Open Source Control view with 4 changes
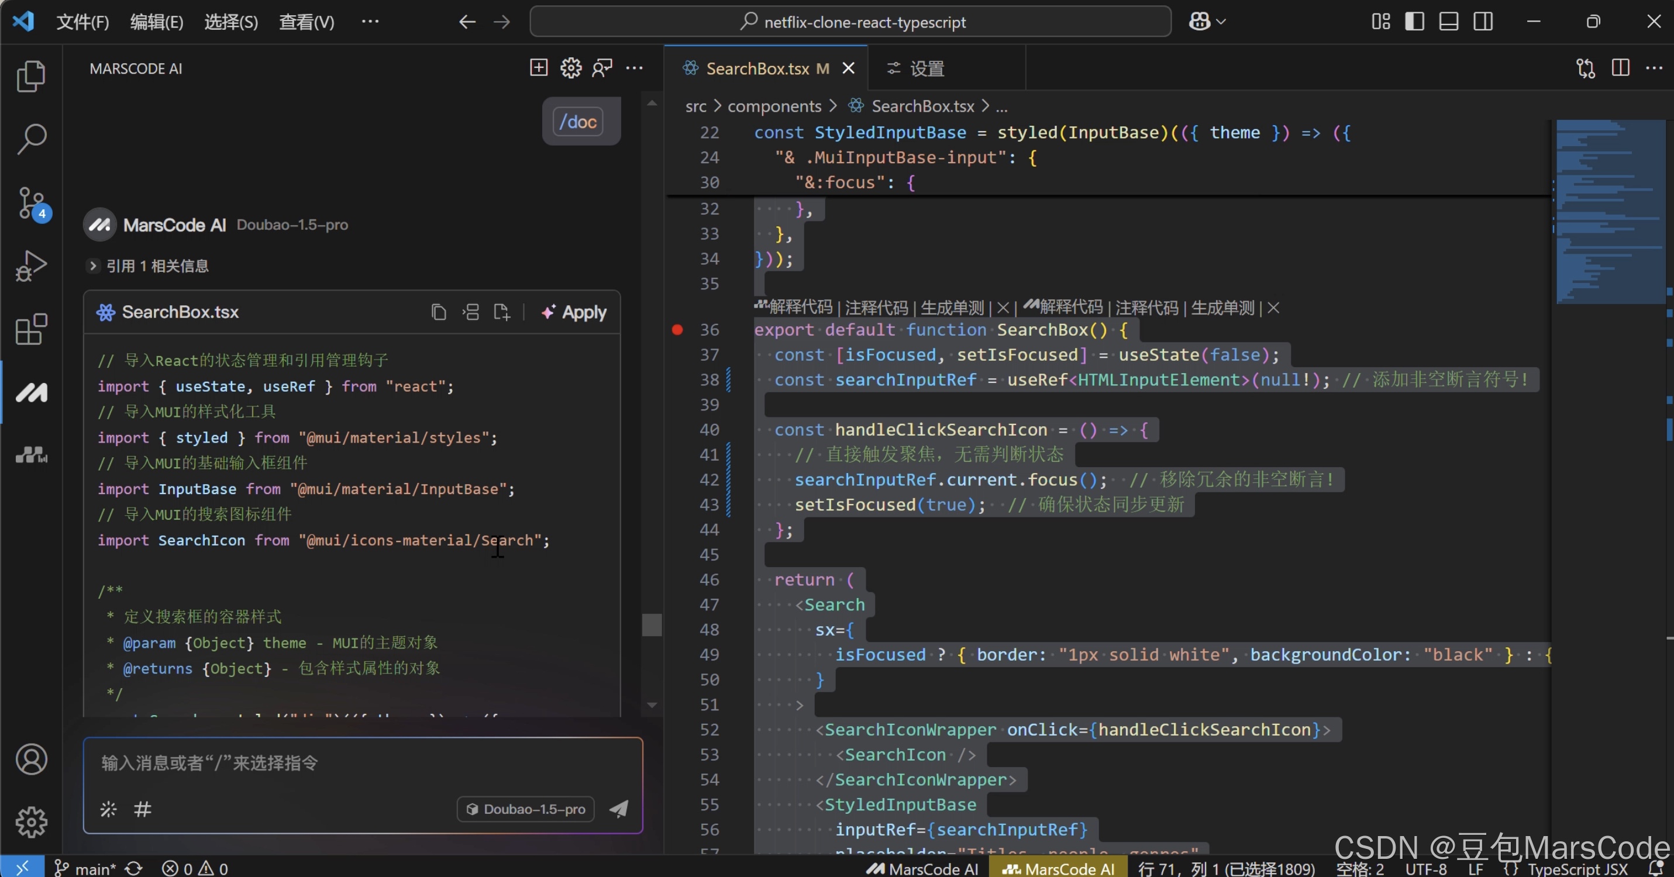Screen dimensions: 1674x877 coord(31,203)
